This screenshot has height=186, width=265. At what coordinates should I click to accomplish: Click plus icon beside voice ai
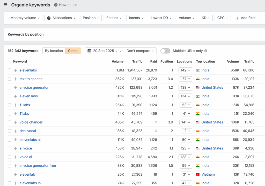coord(15,157)
